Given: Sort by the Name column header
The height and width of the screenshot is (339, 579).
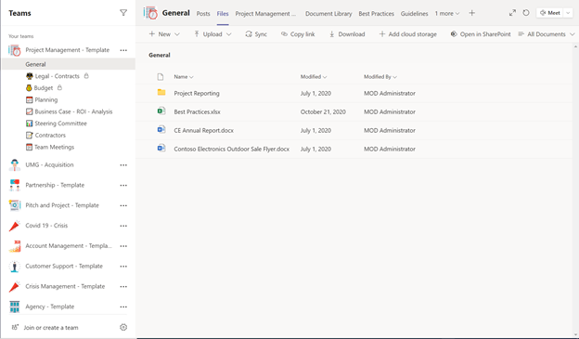Looking at the screenshot, I should tap(184, 77).
